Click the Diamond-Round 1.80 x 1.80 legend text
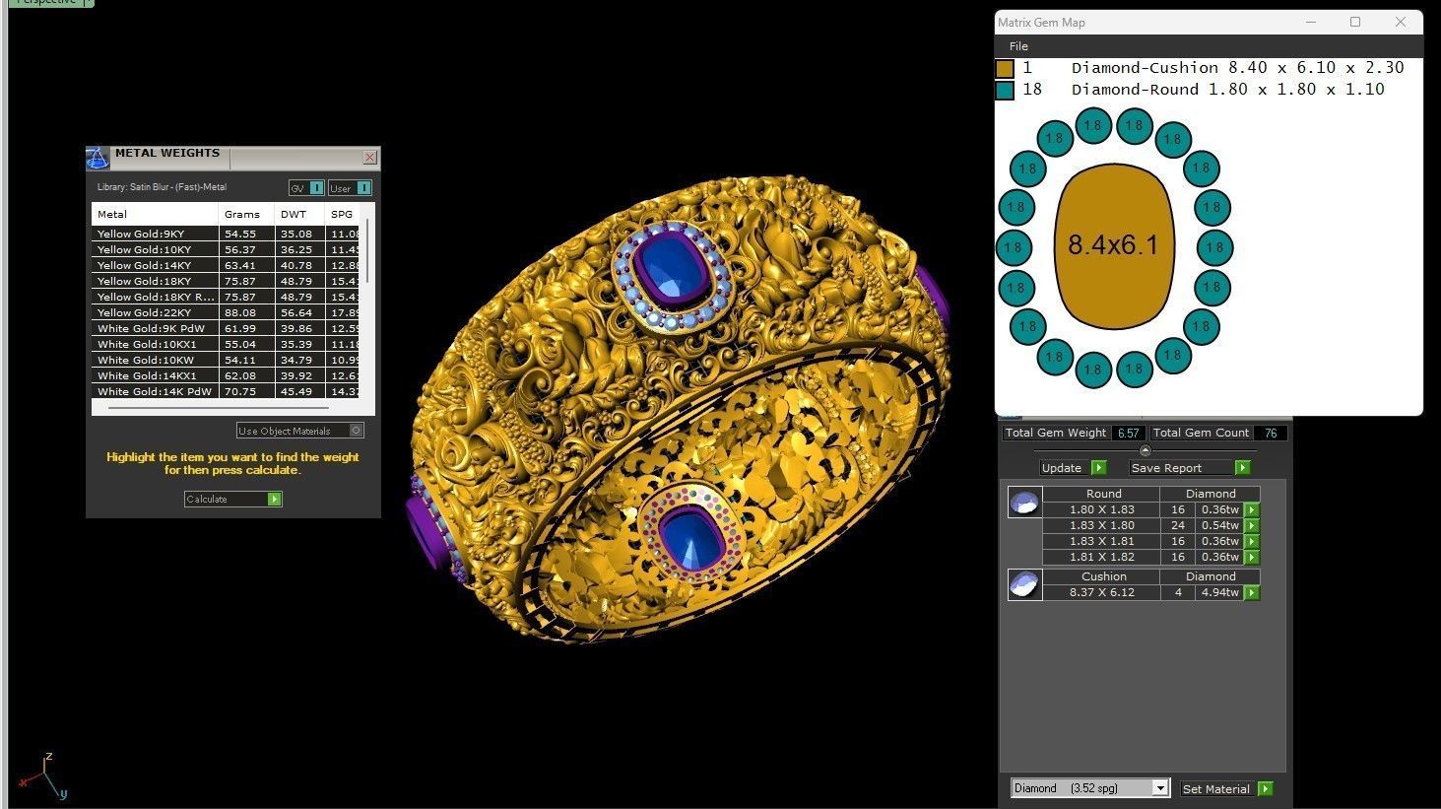The width and height of the screenshot is (1441, 809). pyautogui.click(x=1228, y=90)
